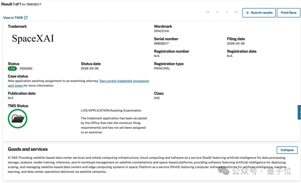
Task: Open the Feedback side tab
Action: (299, 112)
